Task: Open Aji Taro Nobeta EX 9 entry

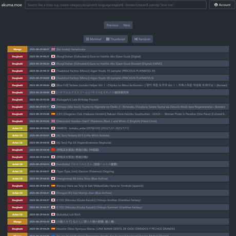Action: pos(83,135)
